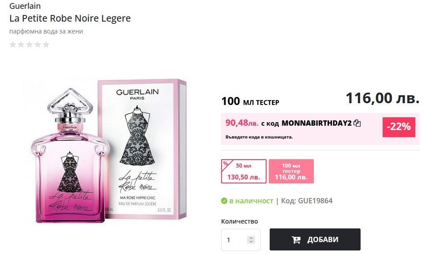Click the Guerlain box packaging image
This screenshot has width=429, height=254.
tap(142, 149)
